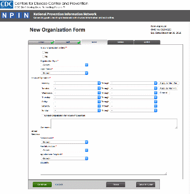Image resolution: width=190 pixels, height=194 pixels.
Task: Open Friday start time dropdown
Action: point(77,102)
